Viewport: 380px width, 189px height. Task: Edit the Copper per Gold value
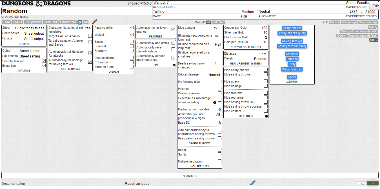[x=264, y=28]
